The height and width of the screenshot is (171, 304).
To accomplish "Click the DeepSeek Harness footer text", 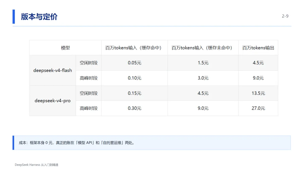I will pos(36,165).
